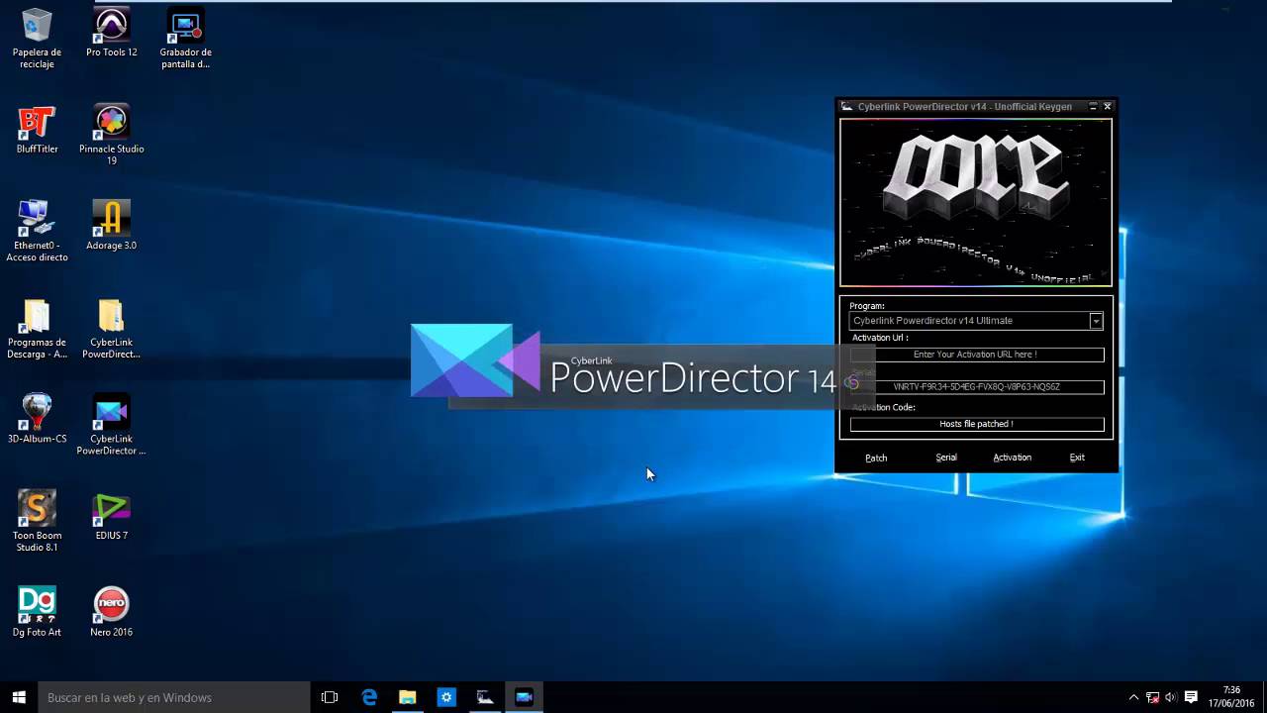Select the CyberLink PowerDirector app shortcut
The height and width of the screenshot is (713, 1267).
pyautogui.click(x=111, y=425)
